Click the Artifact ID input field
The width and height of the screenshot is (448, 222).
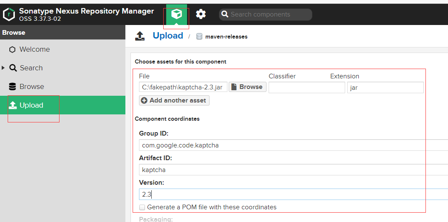point(293,170)
